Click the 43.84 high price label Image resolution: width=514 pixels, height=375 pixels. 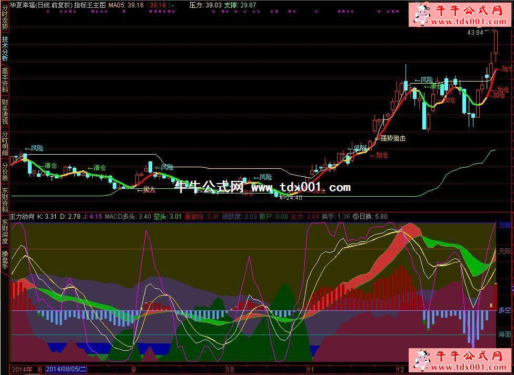click(475, 33)
